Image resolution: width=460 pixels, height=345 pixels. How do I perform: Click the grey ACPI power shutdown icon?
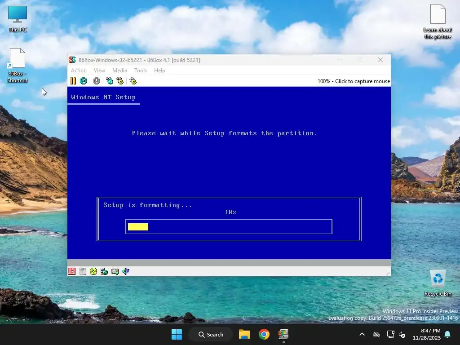[97, 81]
